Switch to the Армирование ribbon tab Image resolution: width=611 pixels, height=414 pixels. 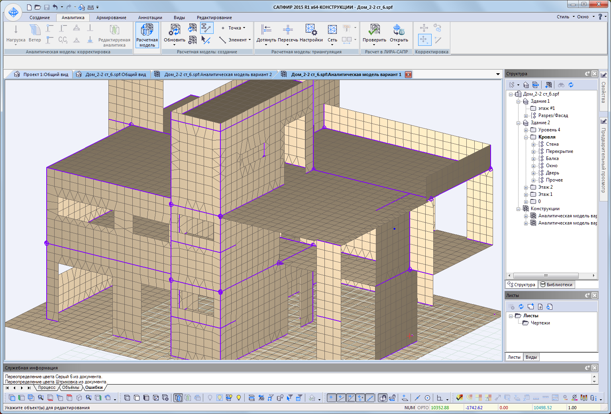pyautogui.click(x=111, y=18)
